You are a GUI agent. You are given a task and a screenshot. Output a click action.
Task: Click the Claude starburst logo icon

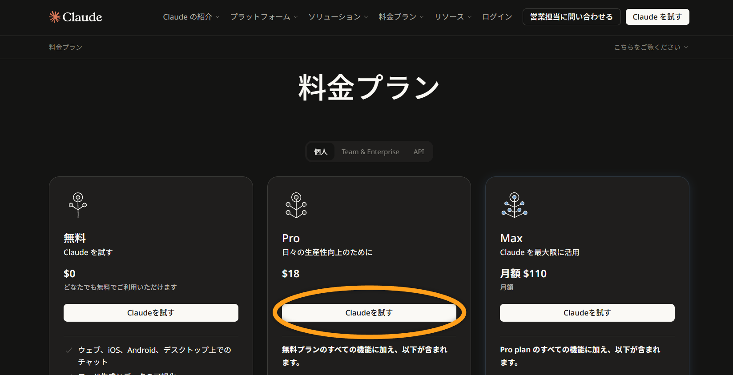(x=54, y=17)
